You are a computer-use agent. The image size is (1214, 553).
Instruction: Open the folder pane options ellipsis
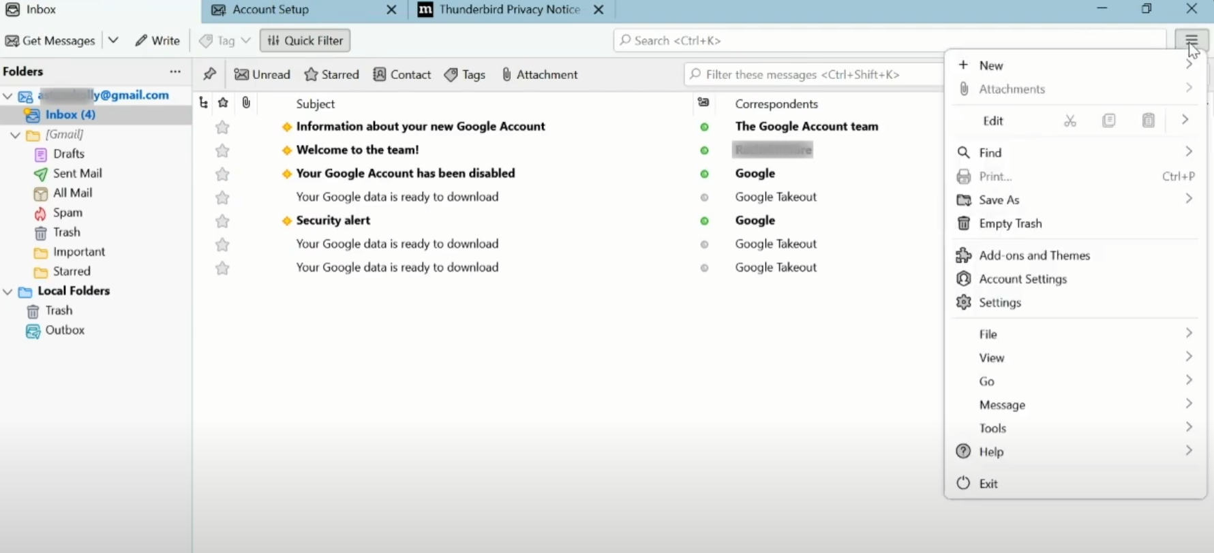[175, 72]
